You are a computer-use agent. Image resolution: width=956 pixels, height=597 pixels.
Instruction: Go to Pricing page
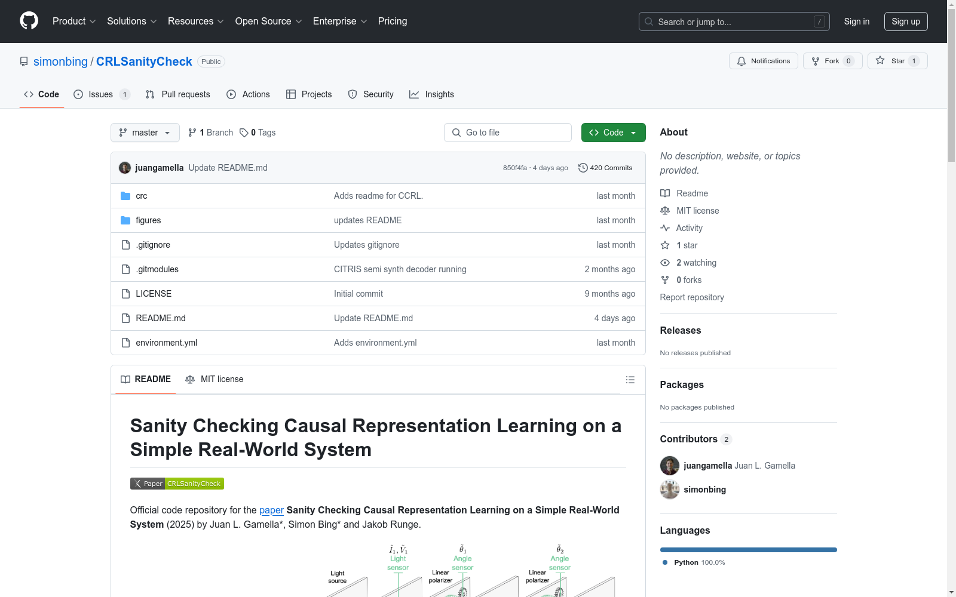click(393, 21)
